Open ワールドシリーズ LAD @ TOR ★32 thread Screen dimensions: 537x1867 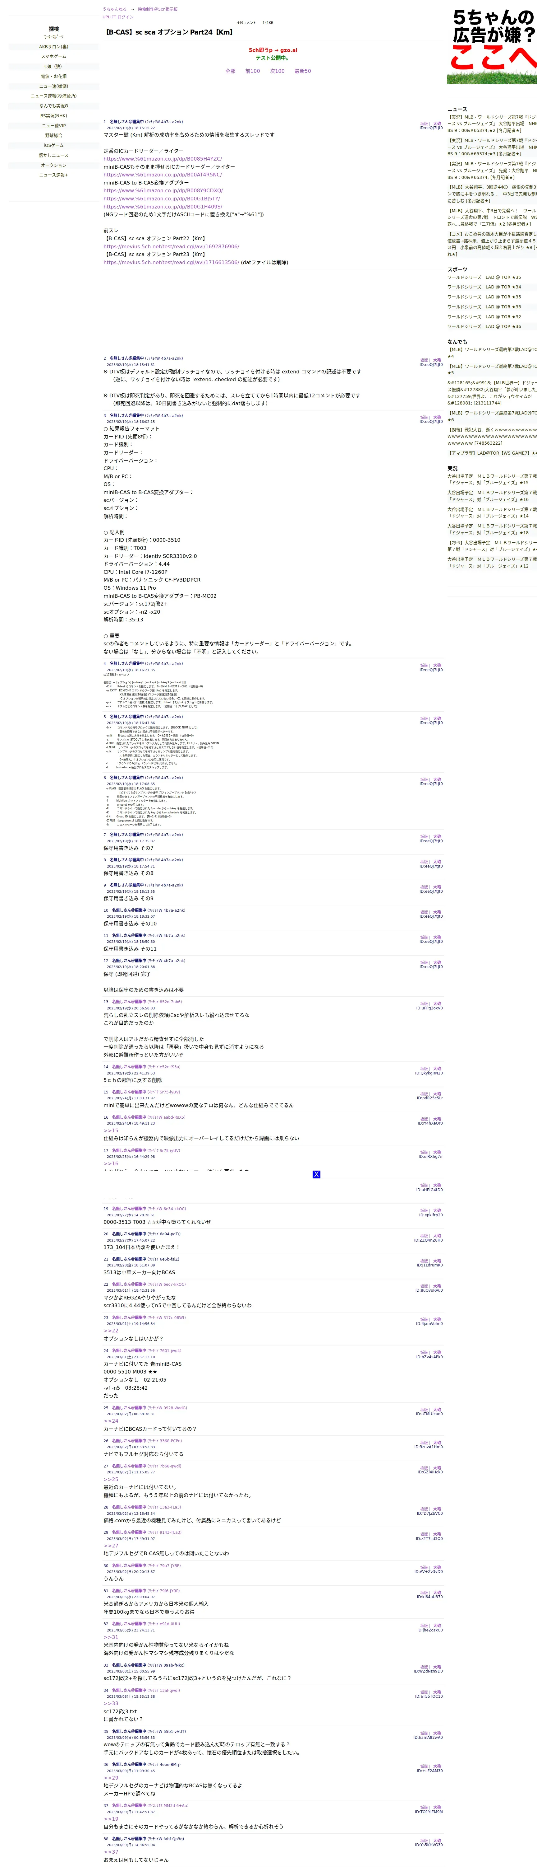[484, 317]
